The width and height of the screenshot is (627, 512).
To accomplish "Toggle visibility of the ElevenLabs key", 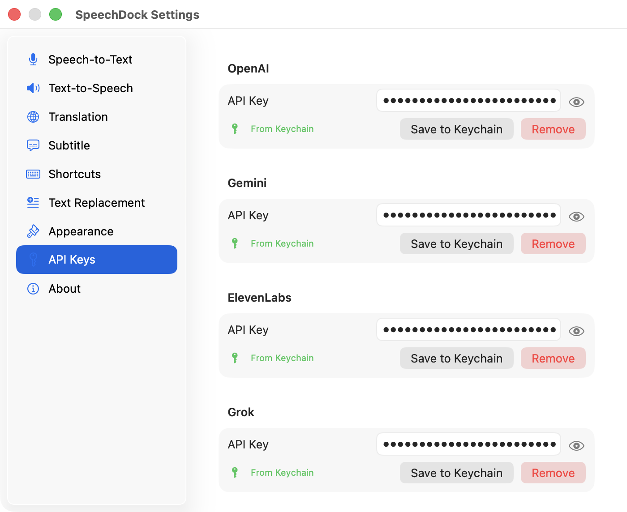I will (576, 331).
